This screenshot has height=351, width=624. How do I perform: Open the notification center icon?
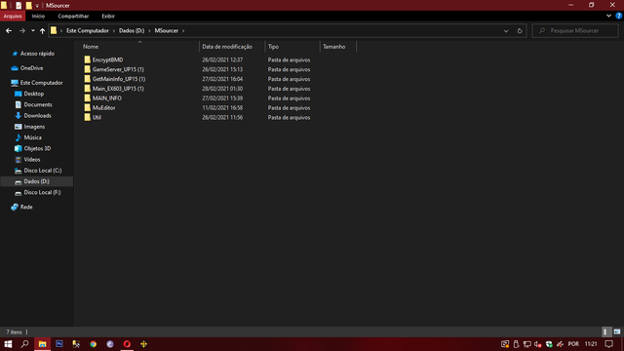coord(608,344)
